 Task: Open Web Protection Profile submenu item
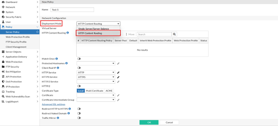click(x=18, y=37)
